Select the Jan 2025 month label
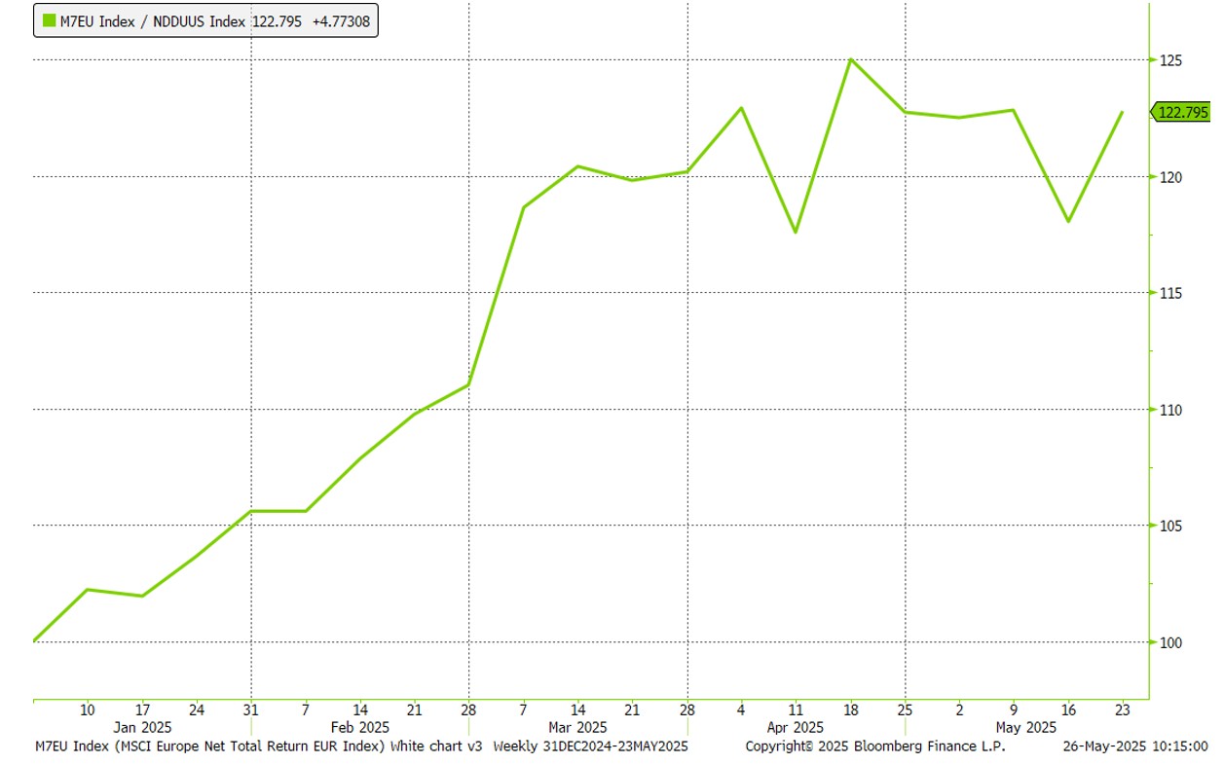 (142, 727)
